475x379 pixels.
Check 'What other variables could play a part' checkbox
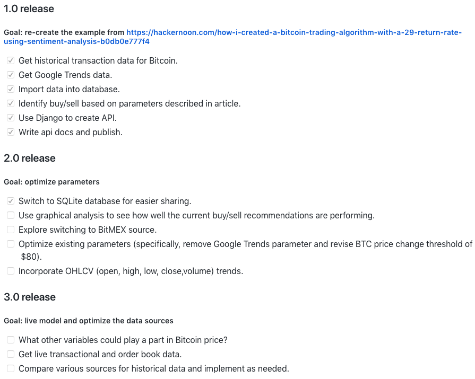[x=11, y=340]
